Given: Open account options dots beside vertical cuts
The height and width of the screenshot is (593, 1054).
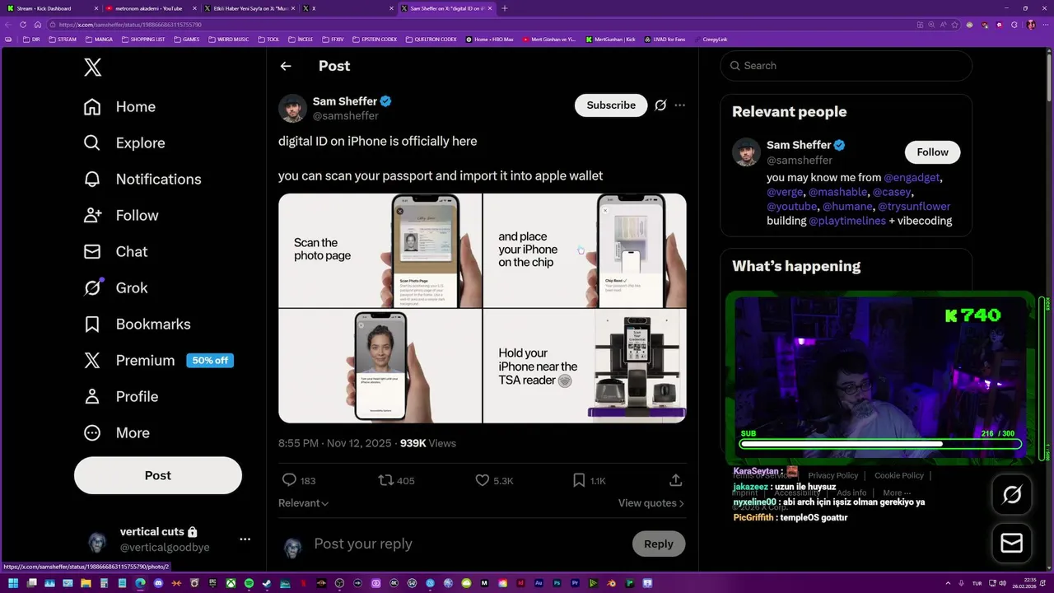Looking at the screenshot, I should tap(245, 539).
